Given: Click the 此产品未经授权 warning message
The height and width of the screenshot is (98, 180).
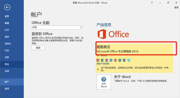Looking at the screenshot, I should coord(135,69).
